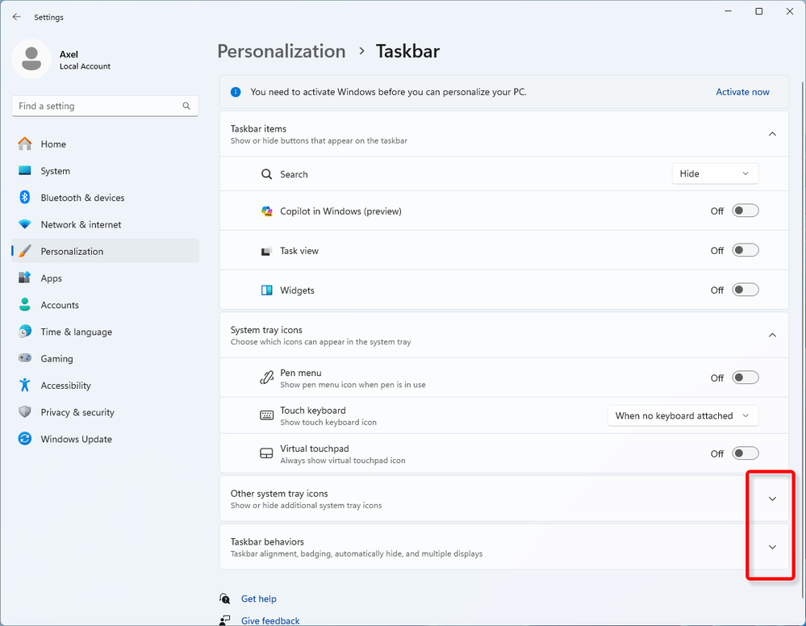Click the Network wifi icon

(25, 224)
